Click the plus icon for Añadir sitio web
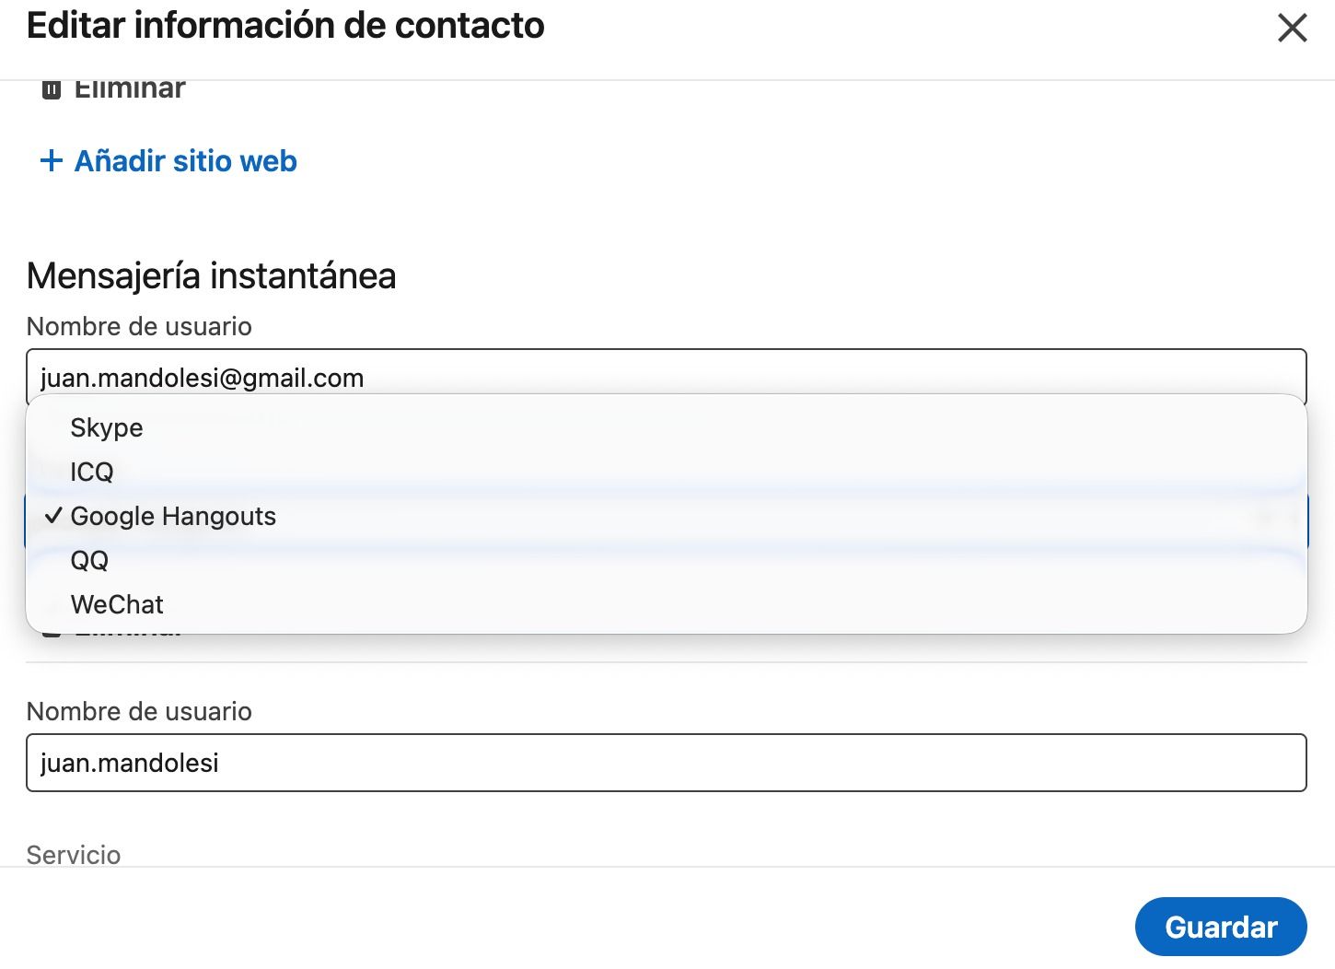 [x=52, y=161]
